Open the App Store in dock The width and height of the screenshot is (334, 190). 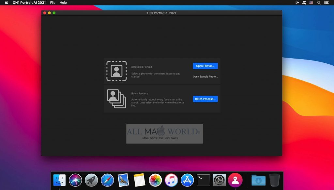point(187,180)
